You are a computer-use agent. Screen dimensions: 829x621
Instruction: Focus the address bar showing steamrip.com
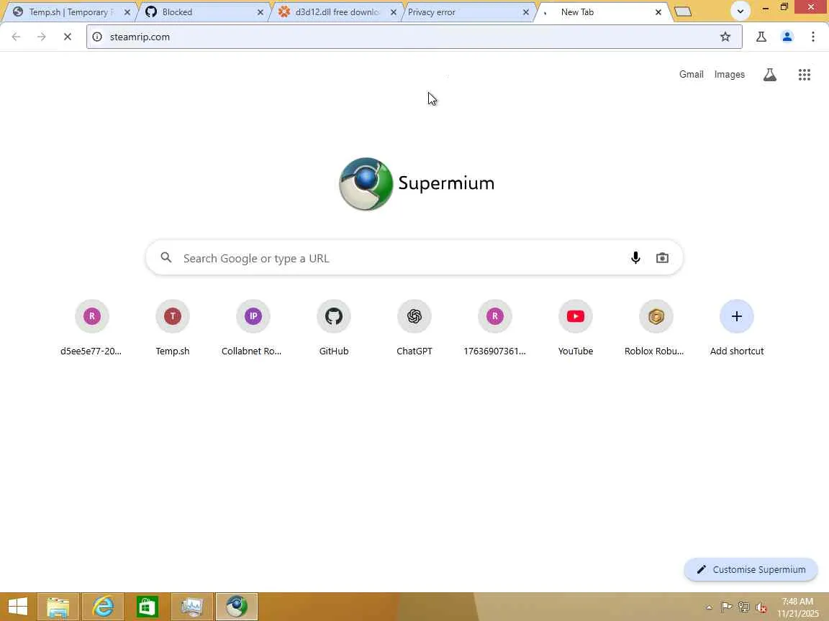point(414,37)
